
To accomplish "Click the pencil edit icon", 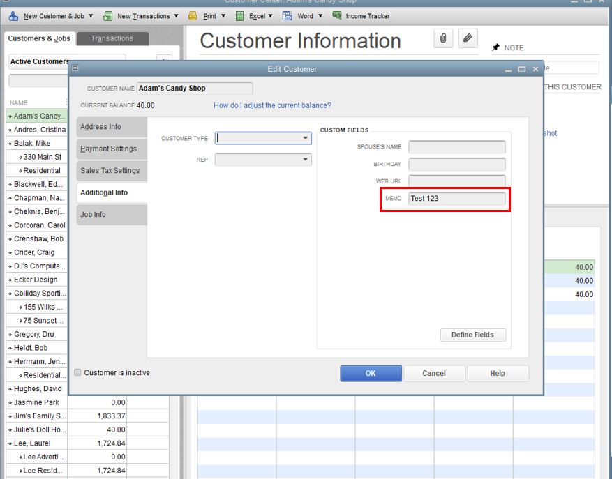I will pos(468,38).
